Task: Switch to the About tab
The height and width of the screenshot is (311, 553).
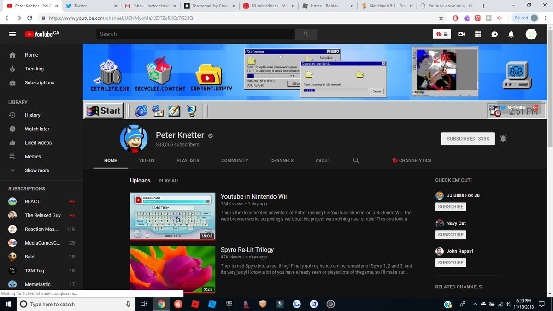Action: click(323, 160)
